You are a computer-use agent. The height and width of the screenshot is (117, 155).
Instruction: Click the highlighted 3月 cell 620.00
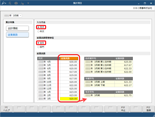tap(69, 99)
